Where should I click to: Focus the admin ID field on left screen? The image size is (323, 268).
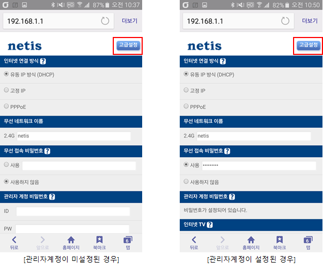[73, 211]
